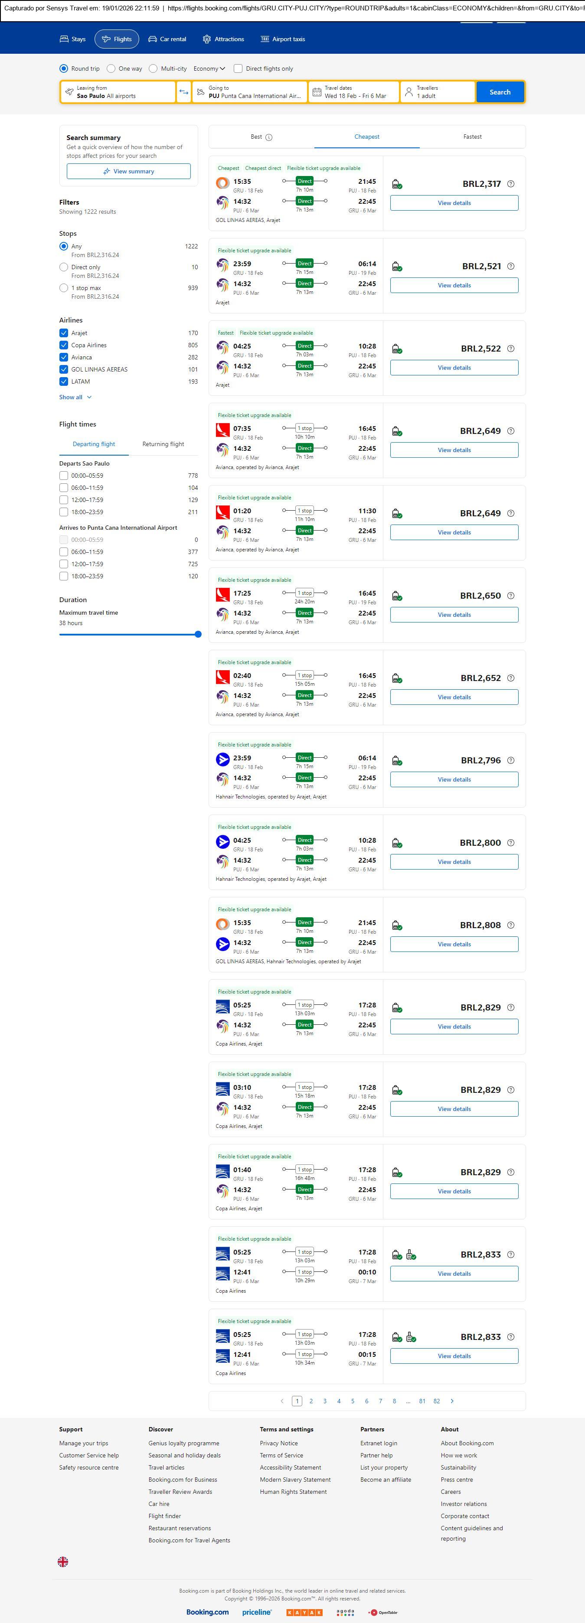The image size is (585, 1623).
Task: Click the calendar icon in Travel dates
Action: pyautogui.click(x=317, y=92)
